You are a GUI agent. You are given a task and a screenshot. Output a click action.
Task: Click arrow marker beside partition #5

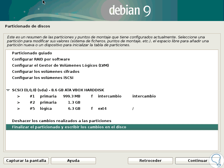18,109
